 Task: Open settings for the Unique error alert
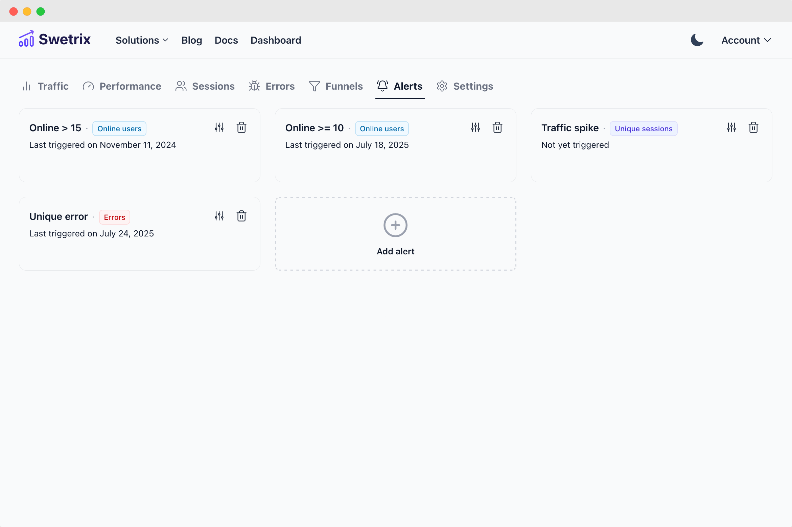(x=219, y=216)
